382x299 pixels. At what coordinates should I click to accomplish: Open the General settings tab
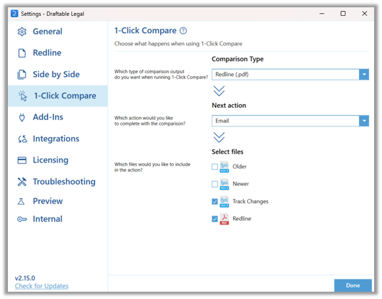point(58,32)
